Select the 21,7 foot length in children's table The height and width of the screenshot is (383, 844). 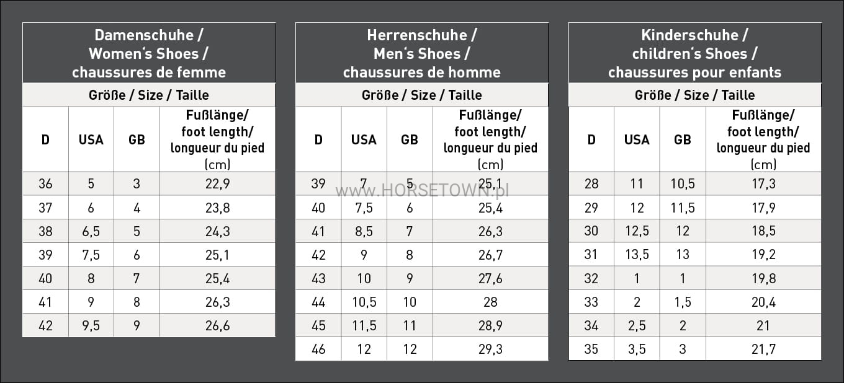[x=763, y=349]
